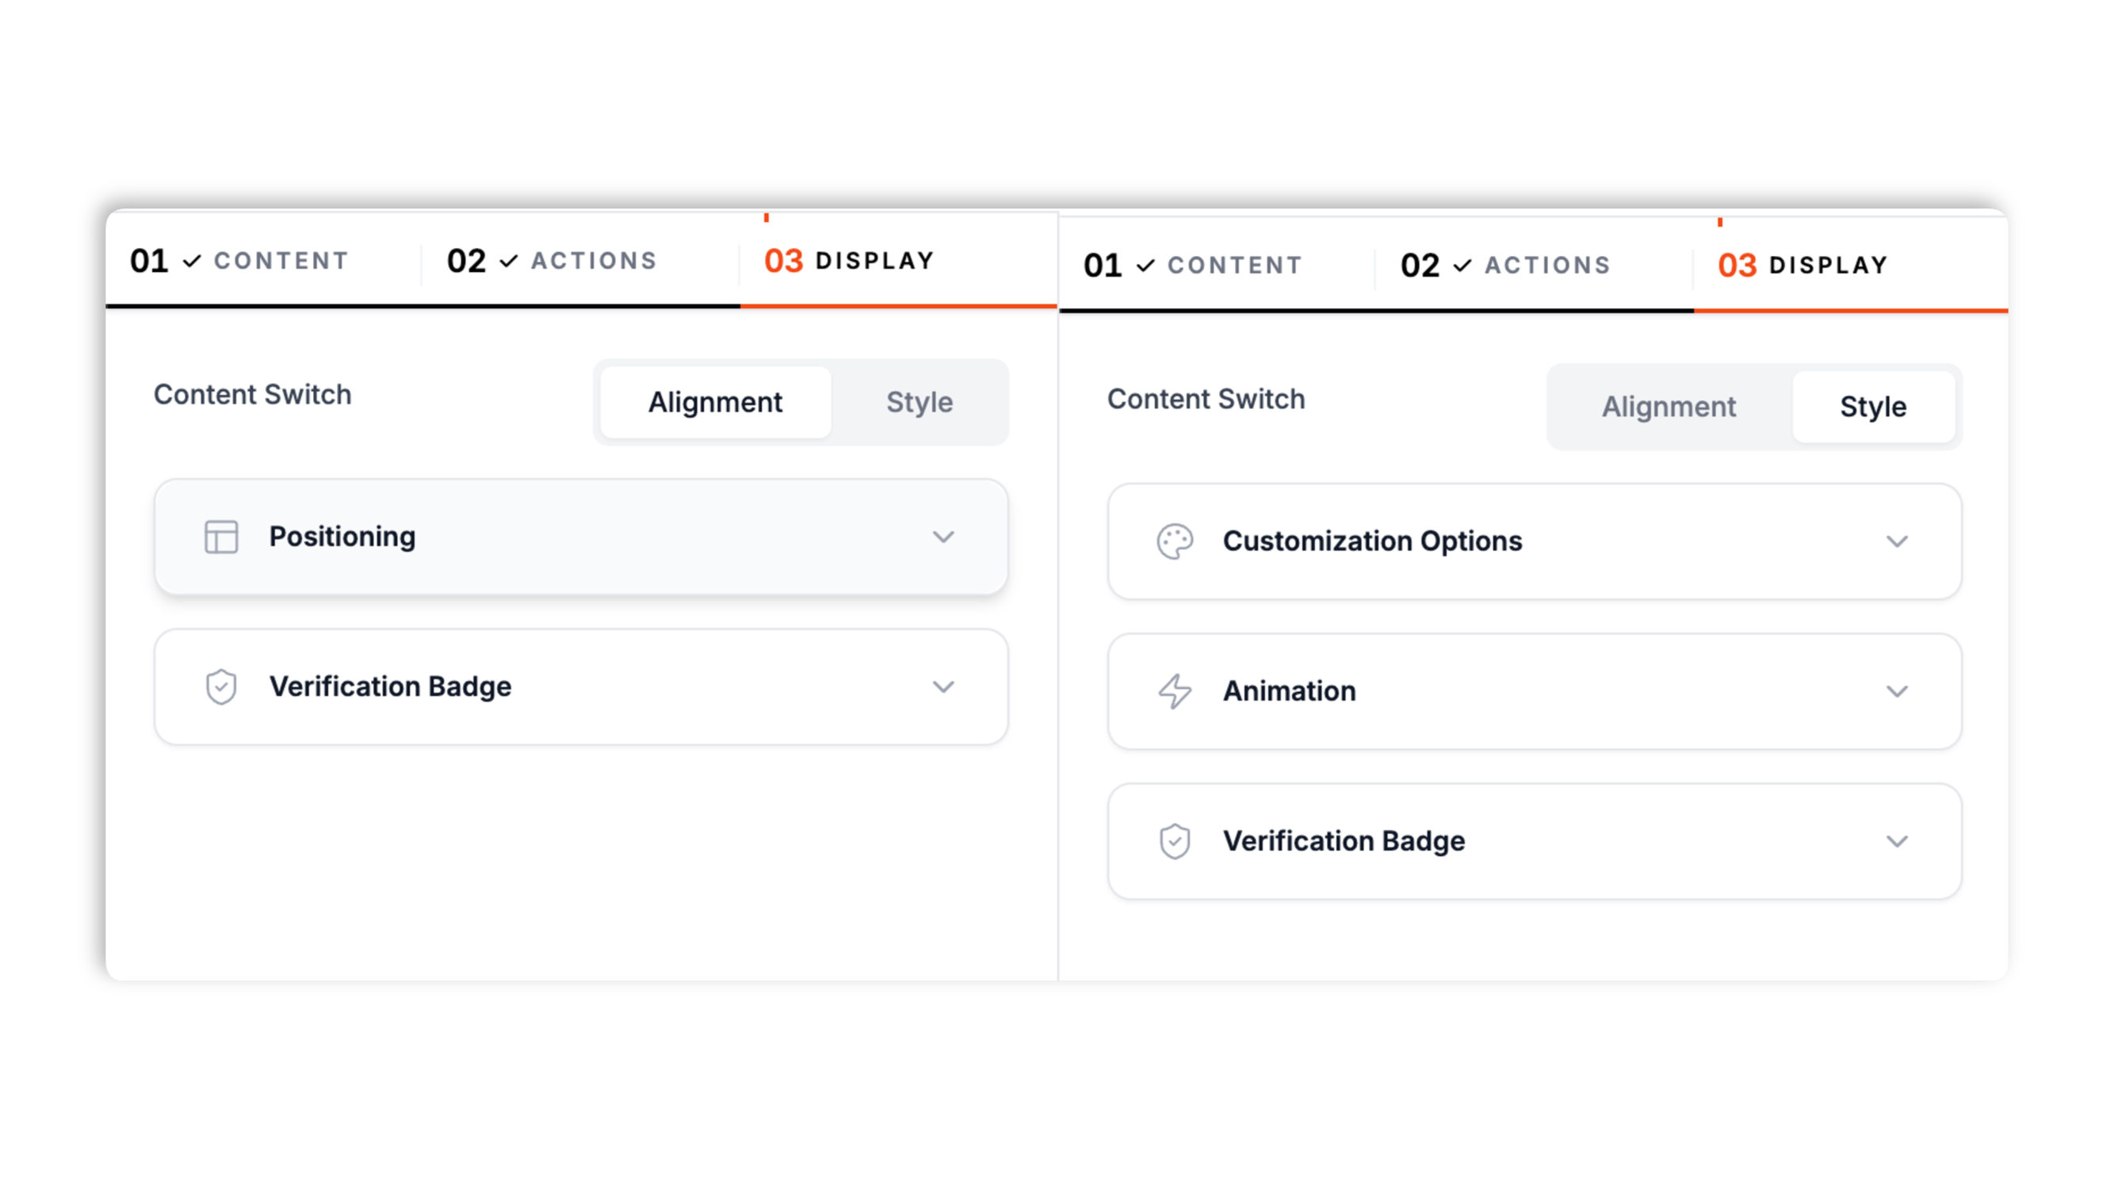Expand the Positioning section chevron
This screenshot has width=2114, height=1189.
[x=943, y=537]
